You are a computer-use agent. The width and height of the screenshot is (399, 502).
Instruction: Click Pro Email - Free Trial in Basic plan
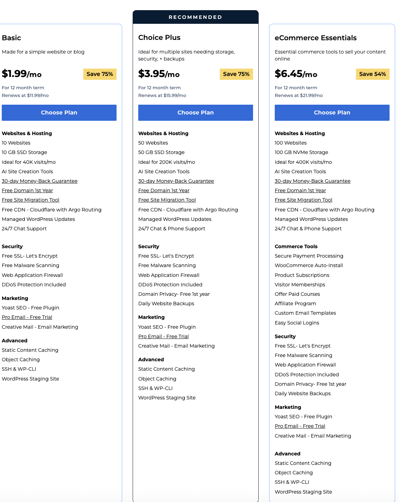tap(27, 317)
